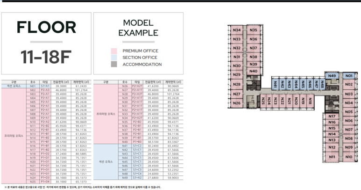The height and width of the screenshot is (190, 361).
Task: Click type 'S1-A1' in the N01 row
Action: click(x=45, y=86)
